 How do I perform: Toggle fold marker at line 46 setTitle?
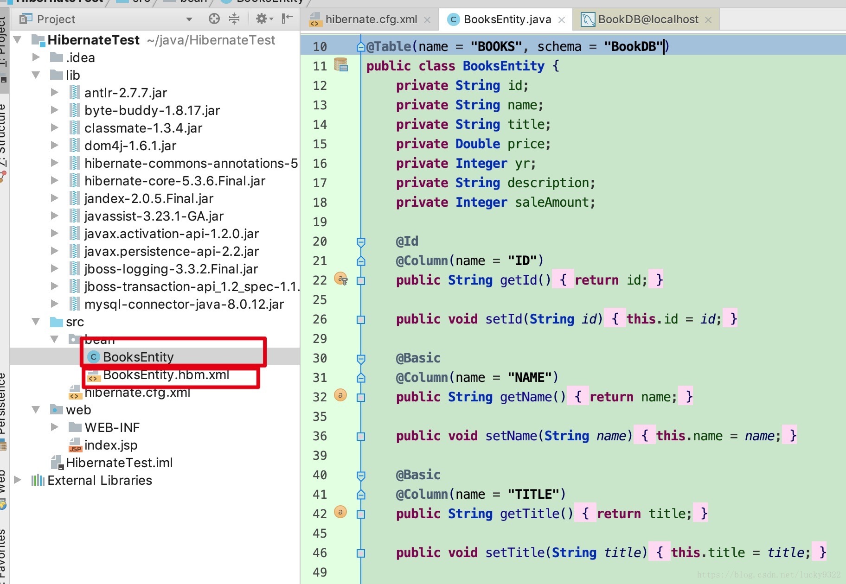361,553
